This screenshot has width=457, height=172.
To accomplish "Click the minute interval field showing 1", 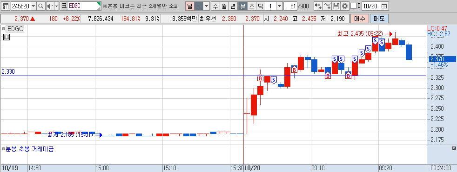I will tap(270, 6).
